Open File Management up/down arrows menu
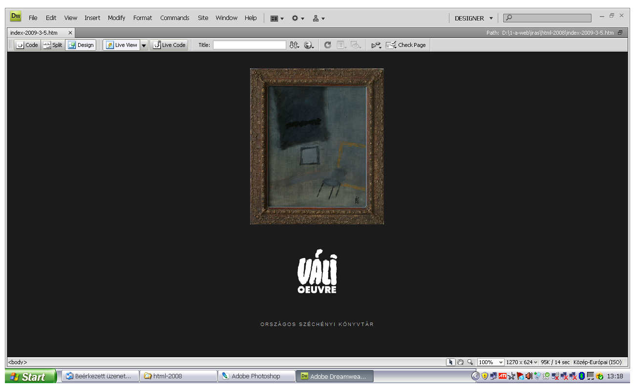The image size is (635, 391). (x=294, y=45)
